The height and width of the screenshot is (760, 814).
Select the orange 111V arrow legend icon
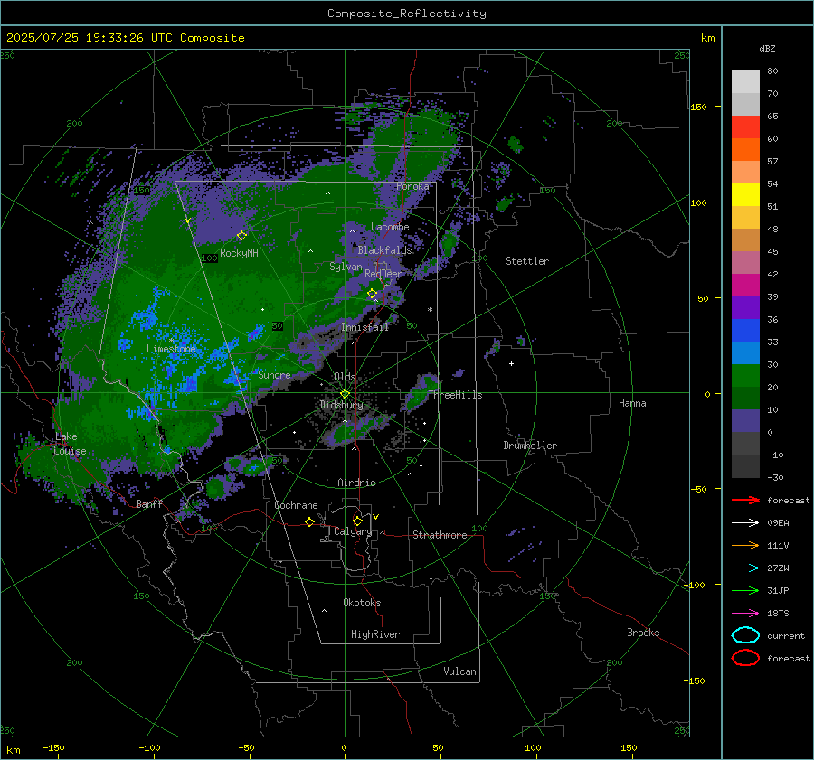coord(745,545)
